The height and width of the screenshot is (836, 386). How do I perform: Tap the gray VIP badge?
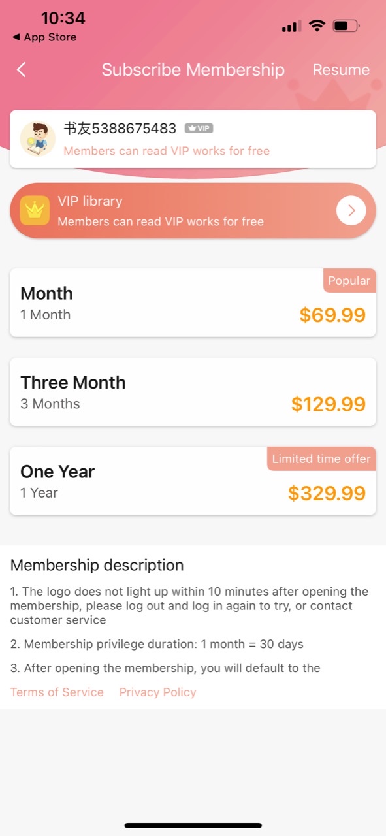click(199, 128)
